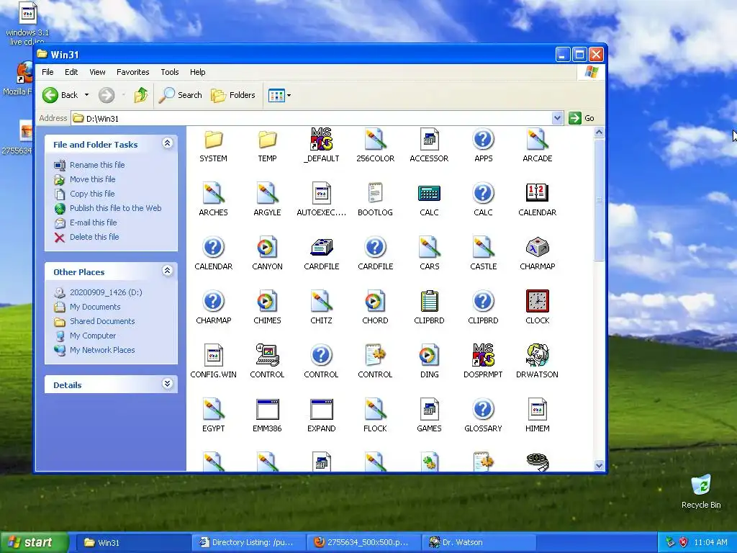The height and width of the screenshot is (553, 737).
Task: Select the CLIPBRD clipboard program icon
Action: pyautogui.click(x=429, y=302)
